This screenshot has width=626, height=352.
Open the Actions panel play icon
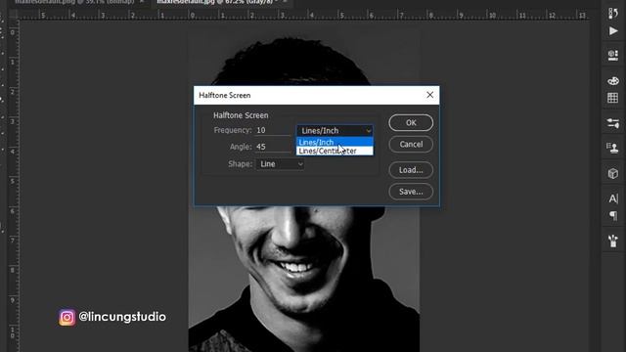pyautogui.click(x=613, y=31)
